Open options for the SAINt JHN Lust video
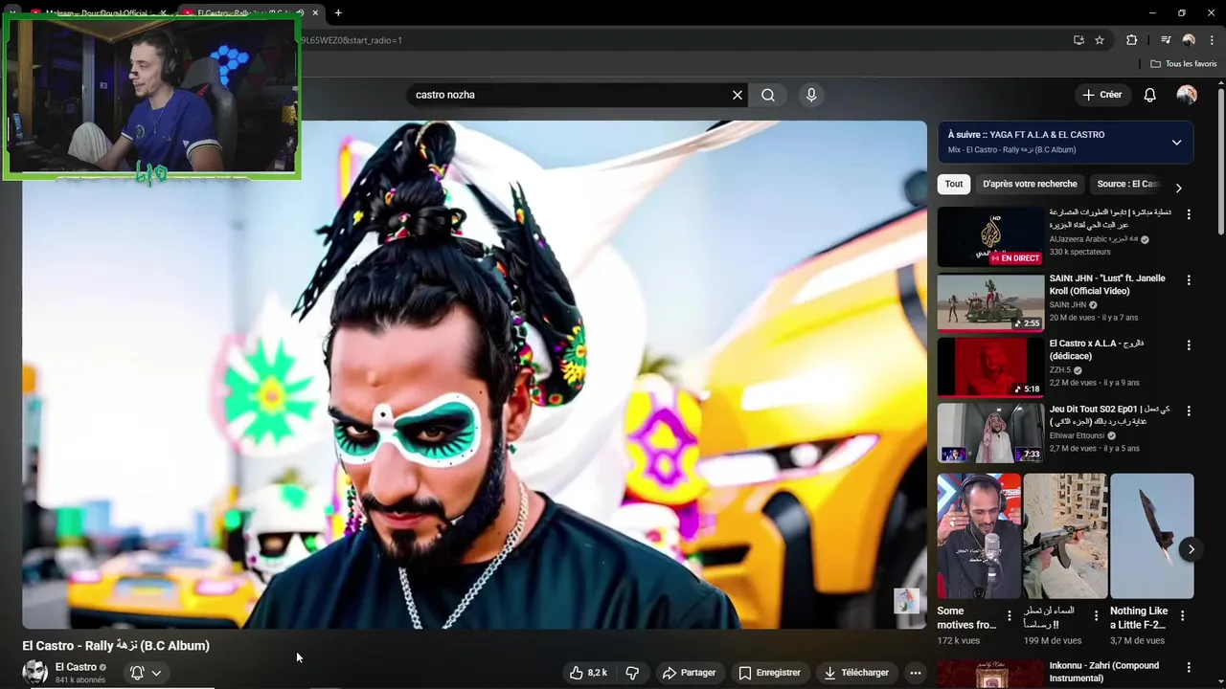The height and width of the screenshot is (689, 1226). pos(1189,280)
